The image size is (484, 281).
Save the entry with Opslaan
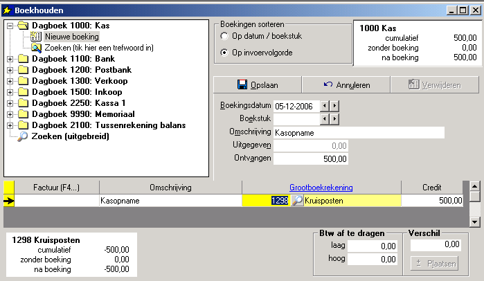pos(257,84)
